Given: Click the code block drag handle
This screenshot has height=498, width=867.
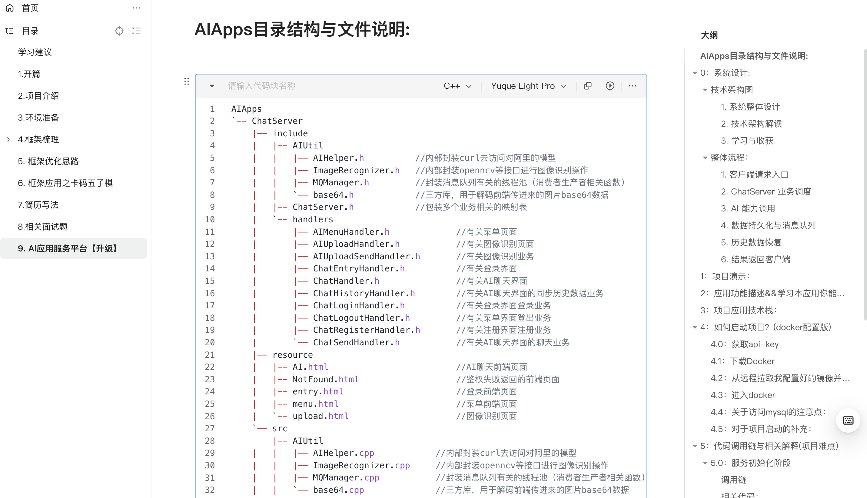Looking at the screenshot, I should tap(186, 81).
